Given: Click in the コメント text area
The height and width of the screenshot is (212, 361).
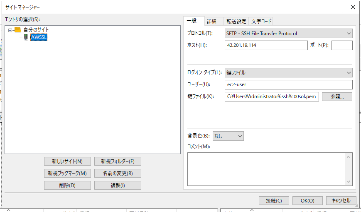Looking at the screenshot, I should click(266, 169).
